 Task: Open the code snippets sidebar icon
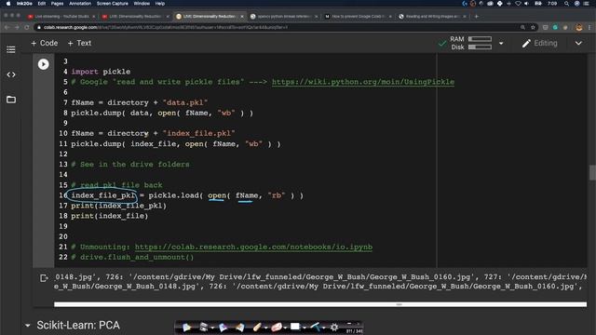tap(11, 74)
